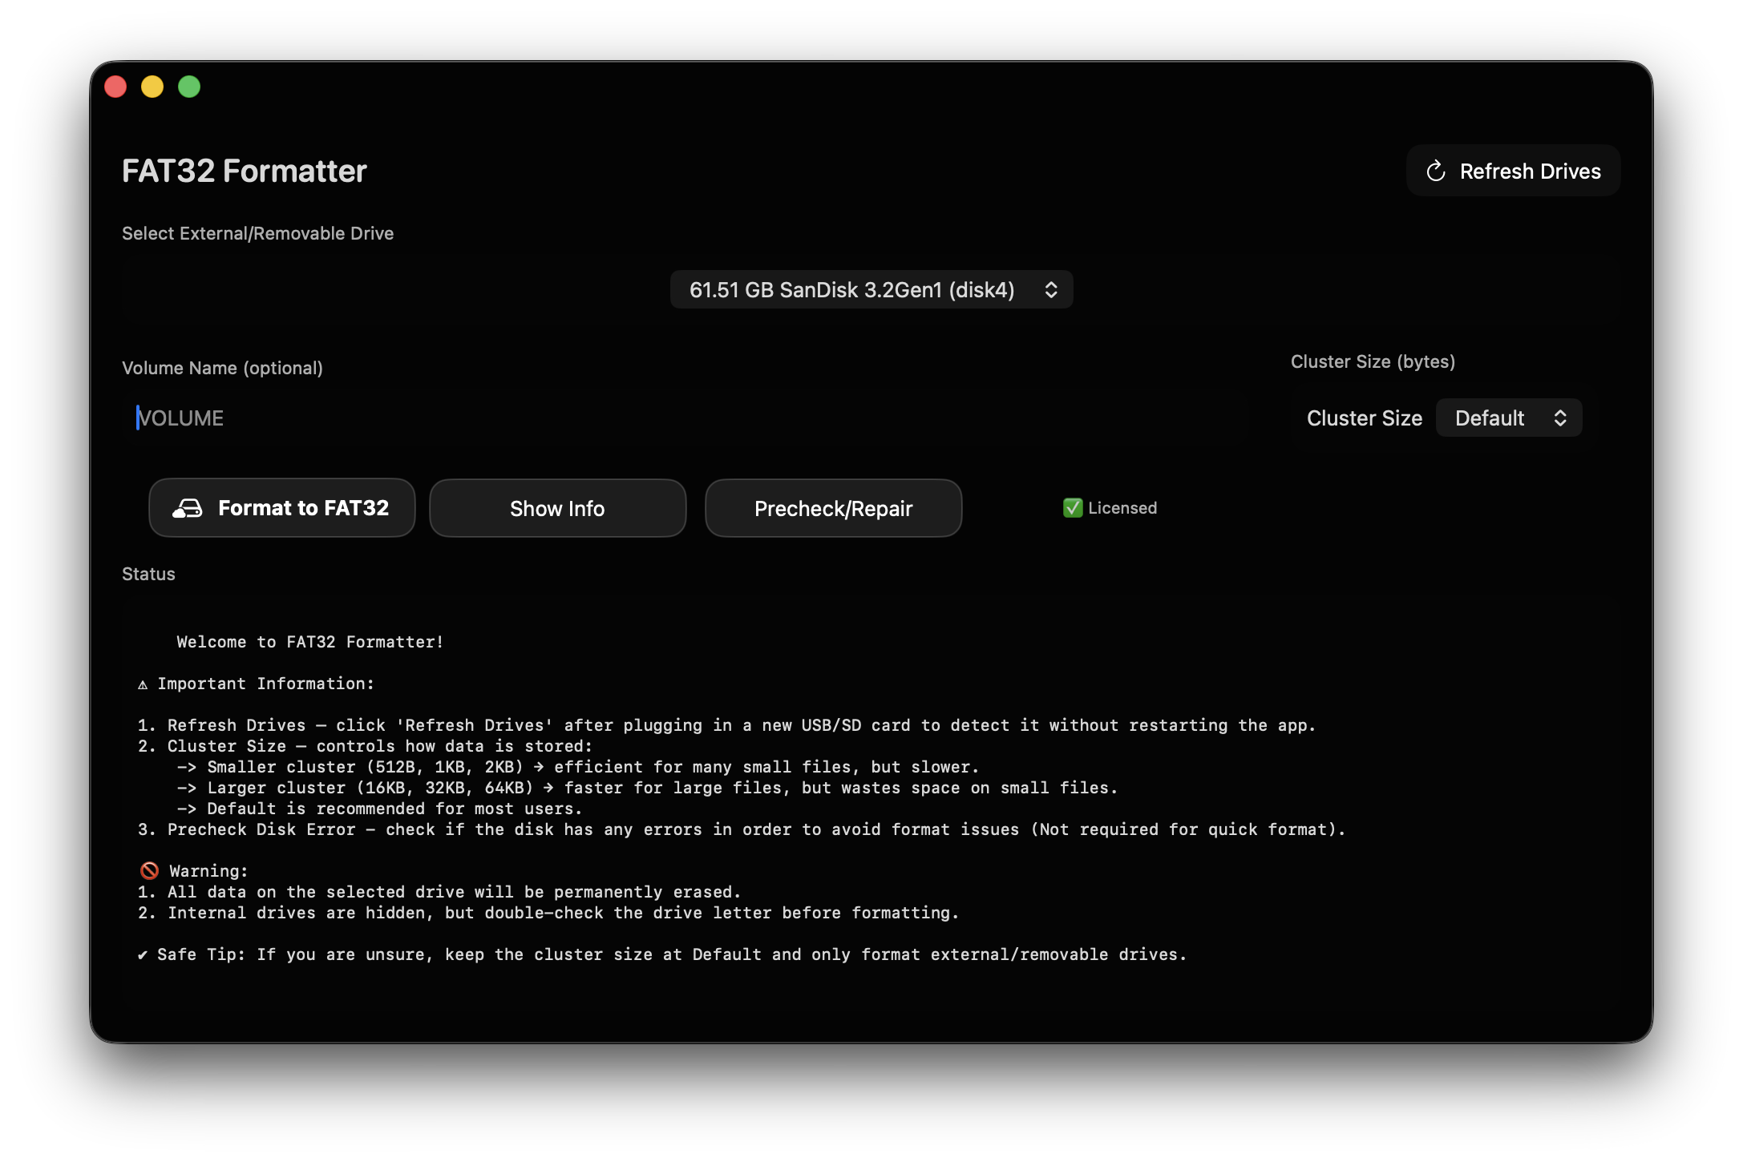Click 'Precheck Disk Error' info line
1743x1162 pixels.
[742, 829]
